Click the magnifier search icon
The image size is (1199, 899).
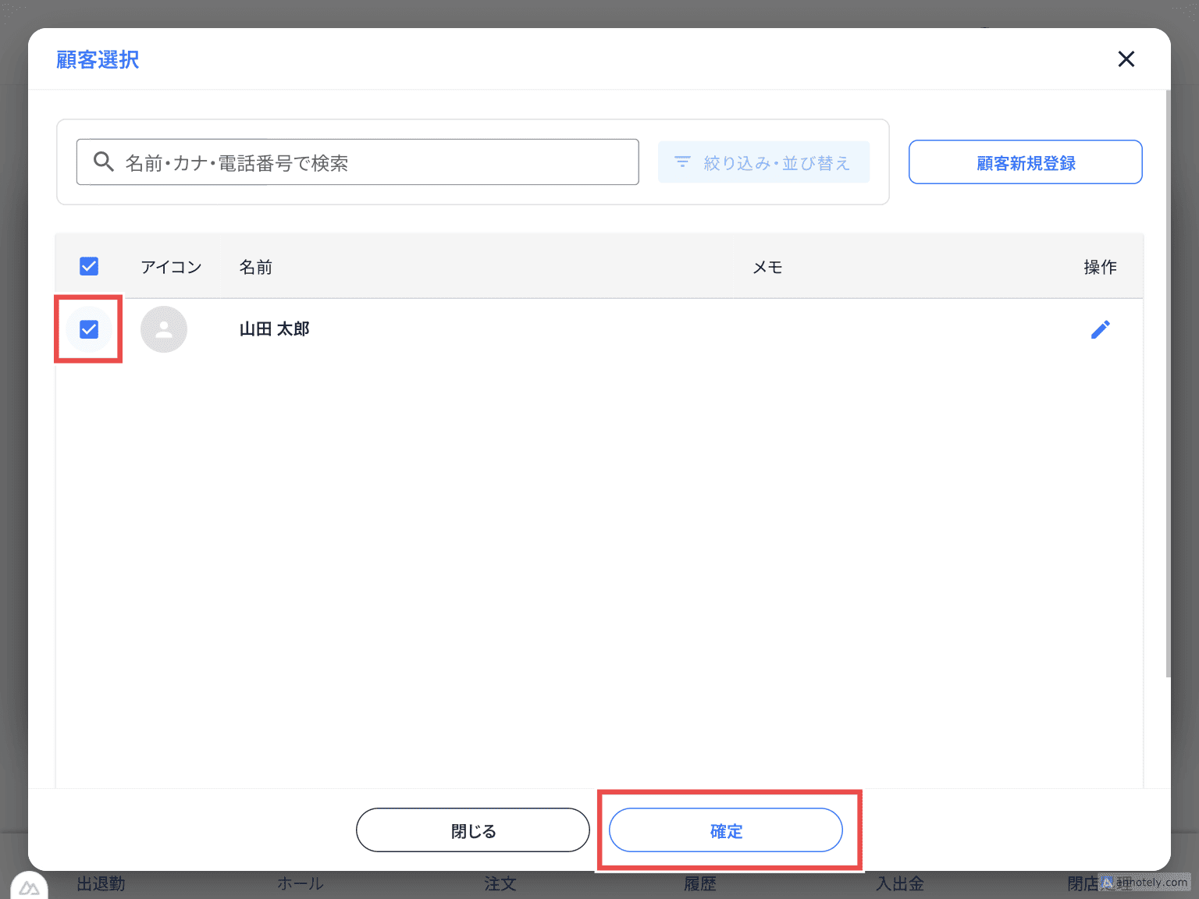click(x=104, y=162)
